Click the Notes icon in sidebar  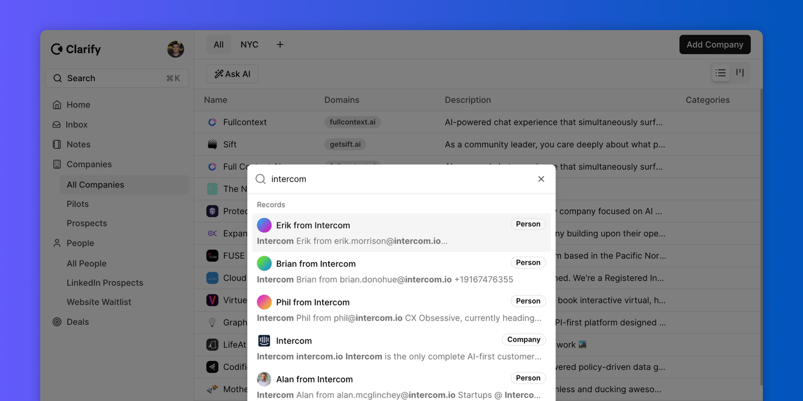pyautogui.click(x=57, y=145)
